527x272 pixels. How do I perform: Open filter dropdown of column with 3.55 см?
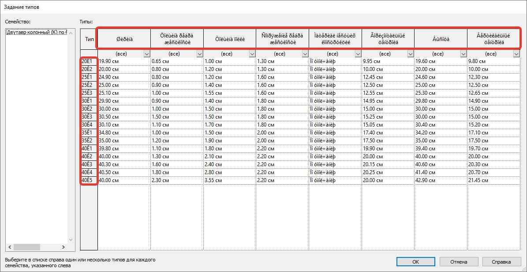click(x=252, y=54)
